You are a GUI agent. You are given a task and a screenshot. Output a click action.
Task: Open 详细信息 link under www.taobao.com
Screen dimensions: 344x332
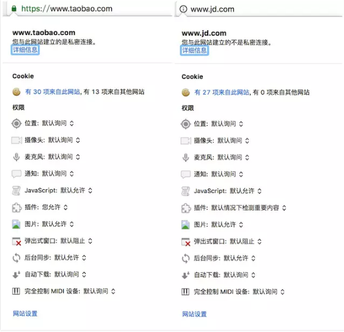(25, 50)
